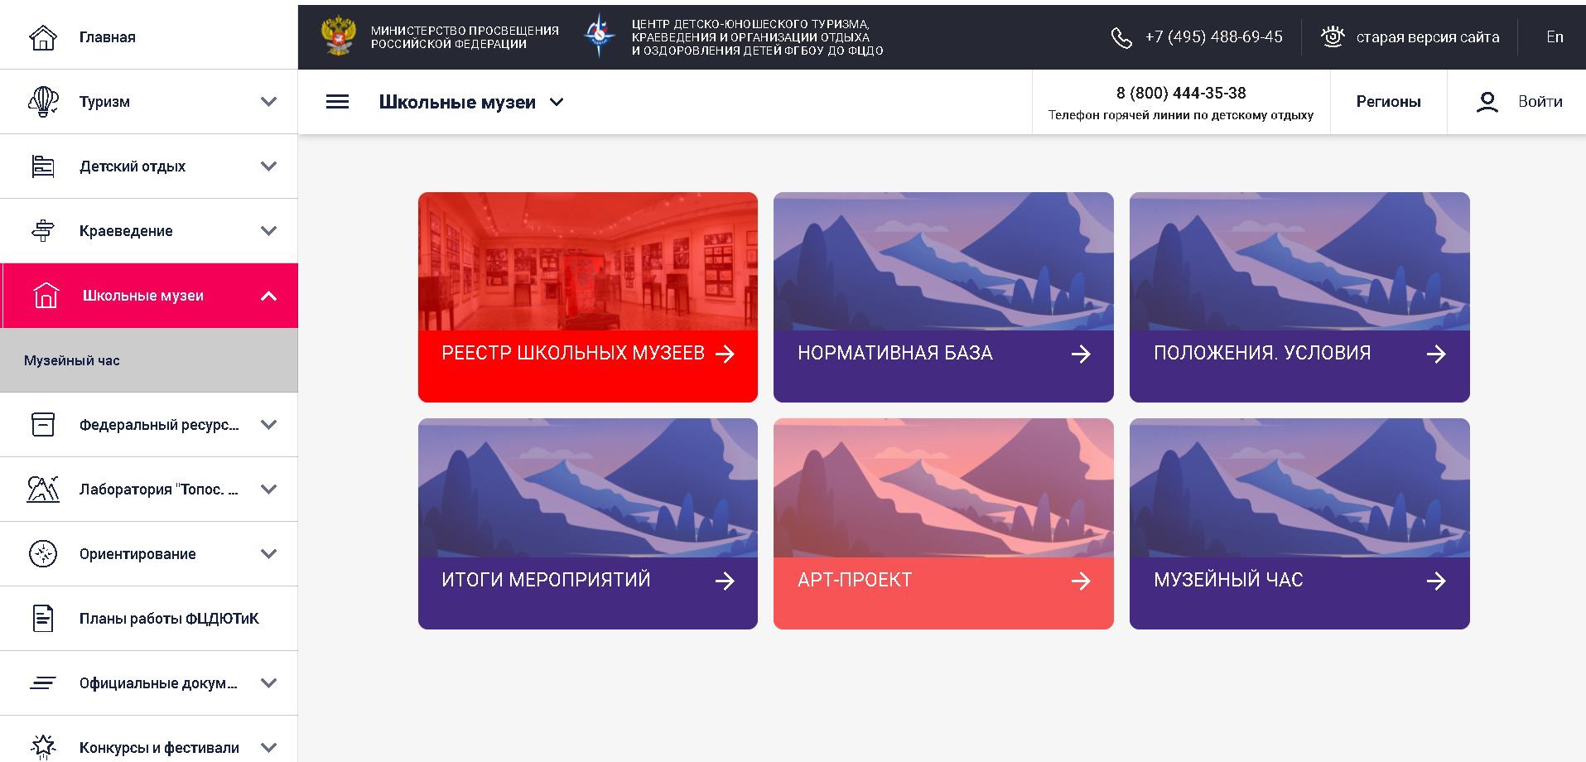Open the Реестр школьных музеев museum thumbnail
Image resolution: width=1586 pixels, height=762 pixels.
[588, 262]
